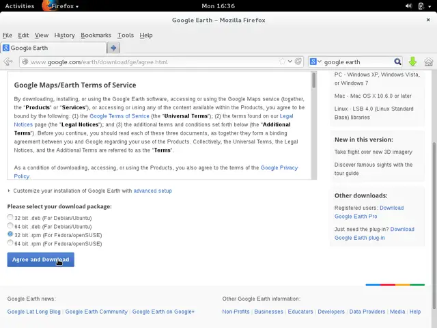
Task: Open the Media link
Action: click(x=397, y=312)
